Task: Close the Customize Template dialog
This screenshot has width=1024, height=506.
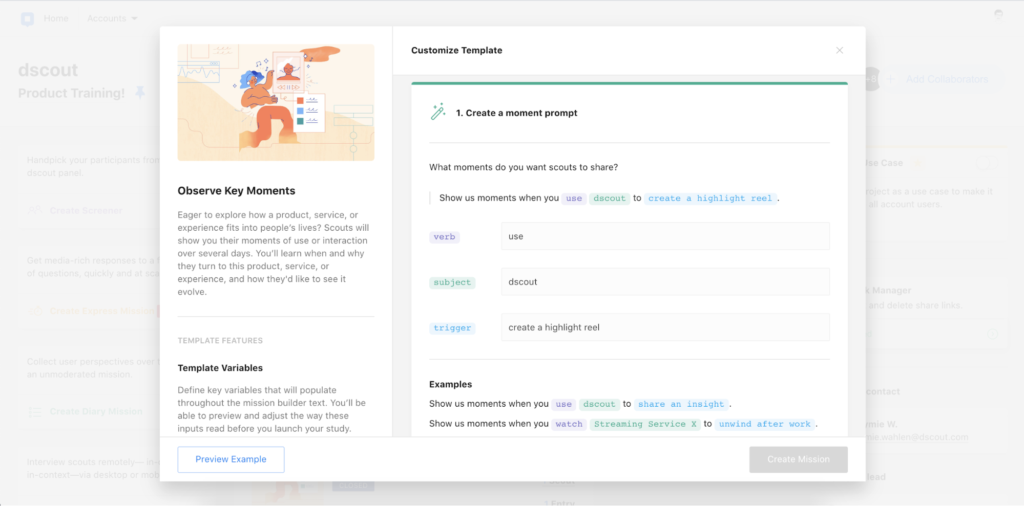Action: coord(839,50)
